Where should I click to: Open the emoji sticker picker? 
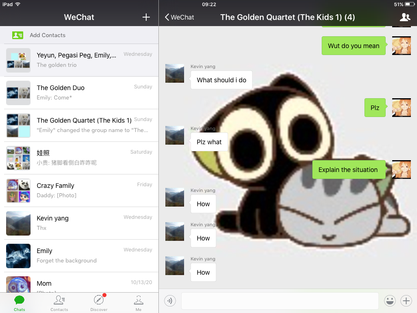(390, 301)
